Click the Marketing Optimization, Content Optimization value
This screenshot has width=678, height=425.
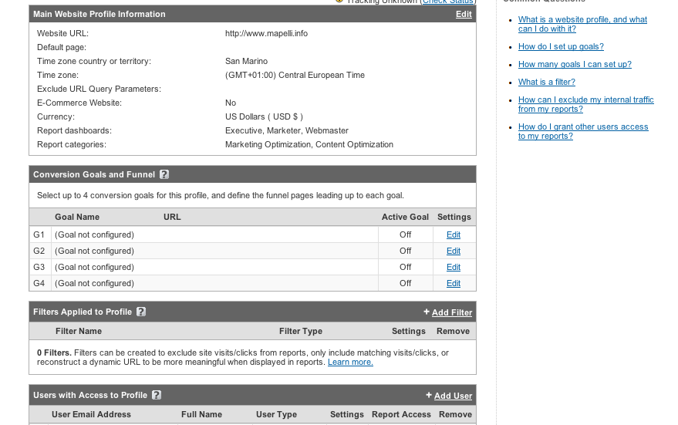click(309, 144)
